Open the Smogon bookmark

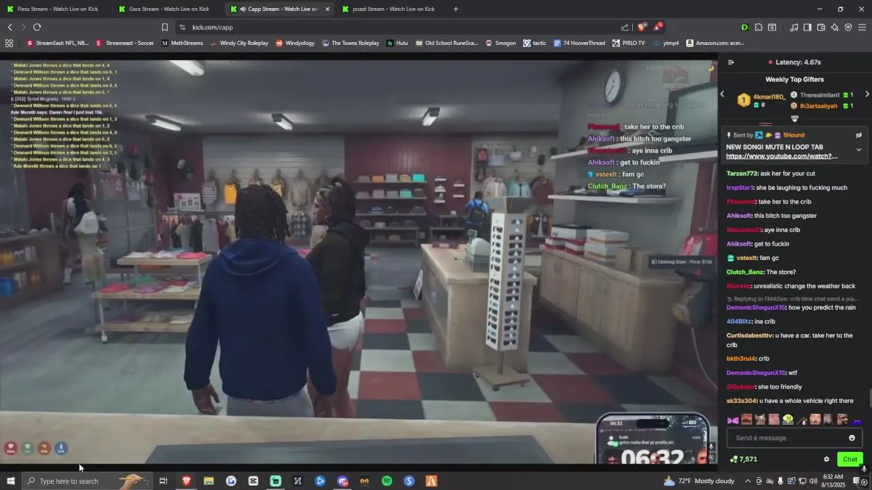click(501, 43)
